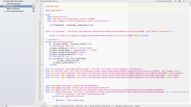Click the '<!--CHARTBEAT-->' comment
The image size is (191, 107).
point(52,40)
